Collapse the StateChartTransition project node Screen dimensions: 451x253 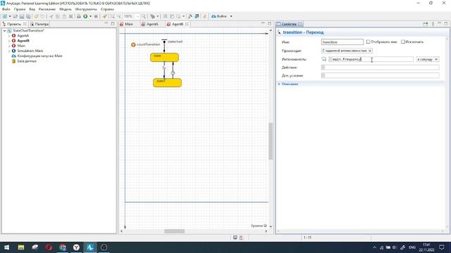pyautogui.click(x=4, y=31)
